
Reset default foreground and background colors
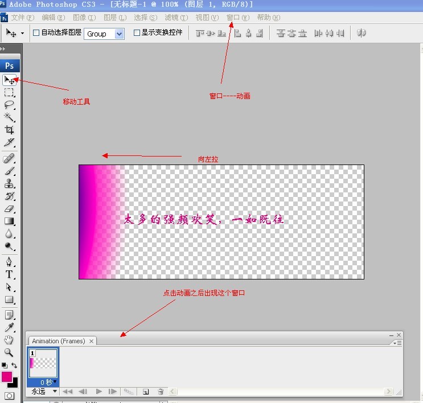5,365
